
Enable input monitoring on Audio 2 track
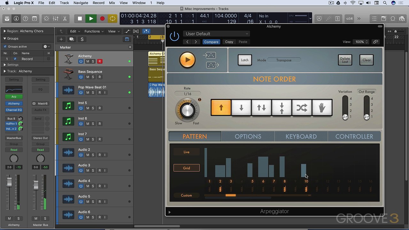pos(105,155)
